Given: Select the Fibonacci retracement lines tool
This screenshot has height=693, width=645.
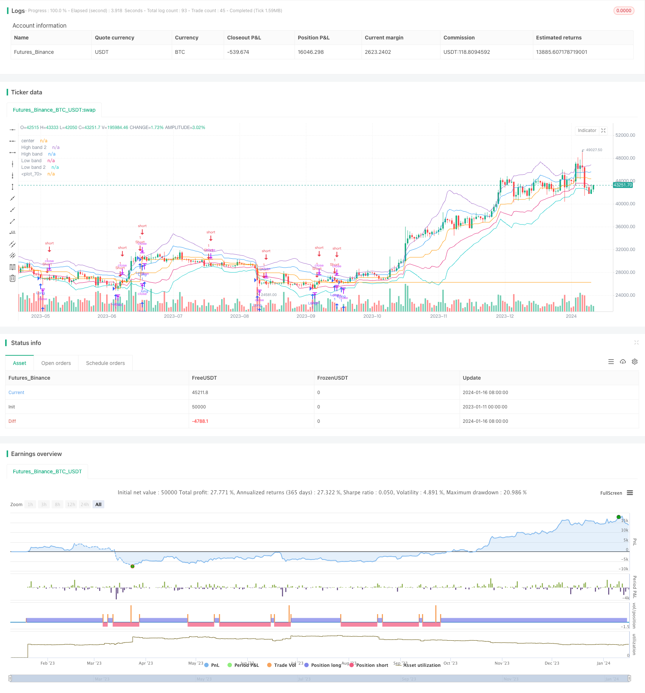Looking at the screenshot, I should [x=13, y=267].
